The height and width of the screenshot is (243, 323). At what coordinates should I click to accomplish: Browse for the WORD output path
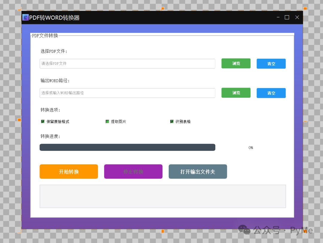[x=236, y=93]
